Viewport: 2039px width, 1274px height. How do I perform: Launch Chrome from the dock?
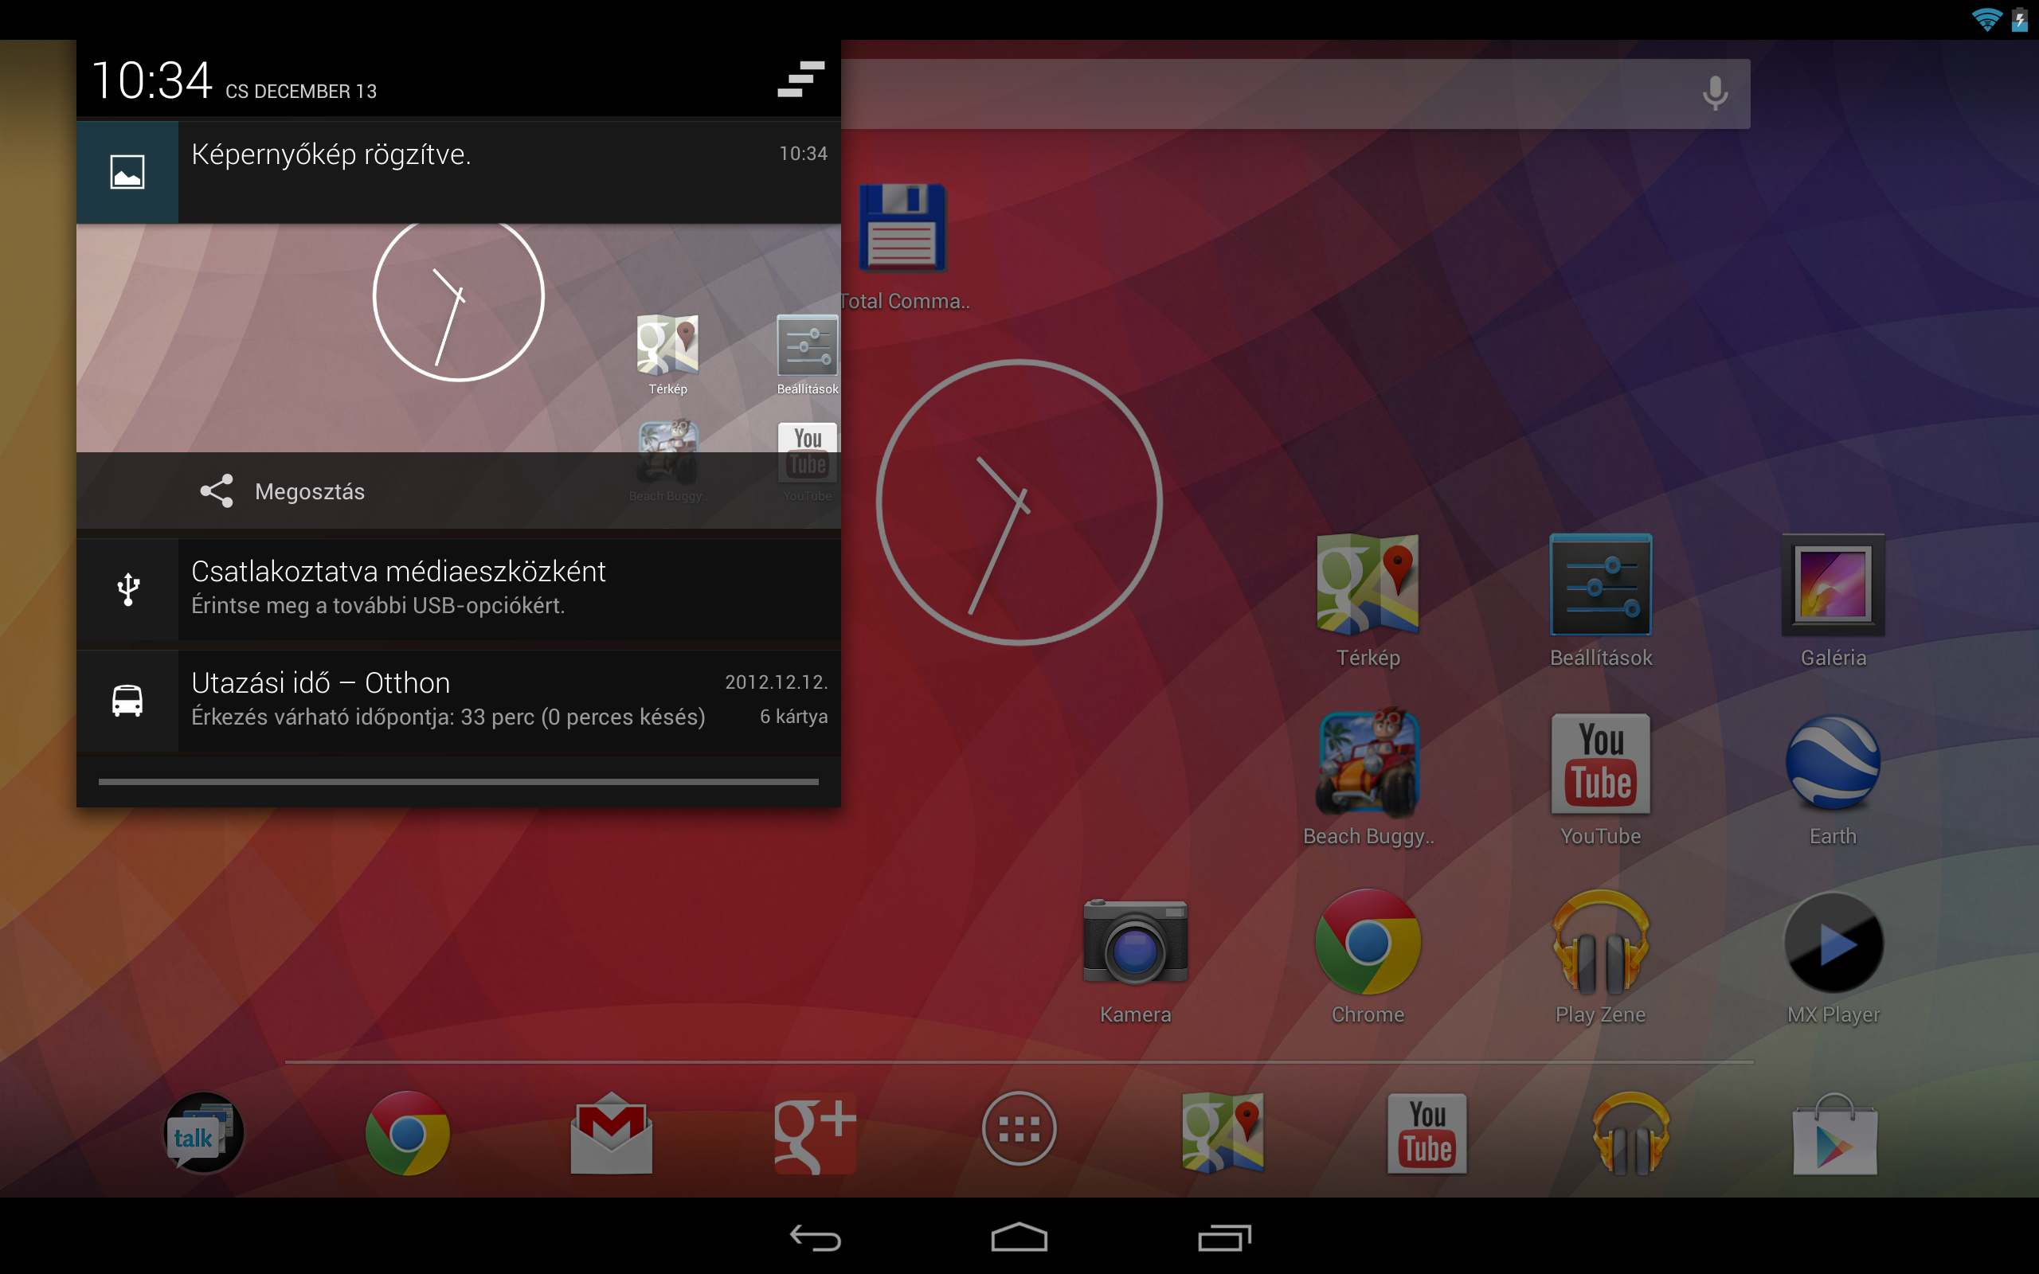pos(407,1132)
